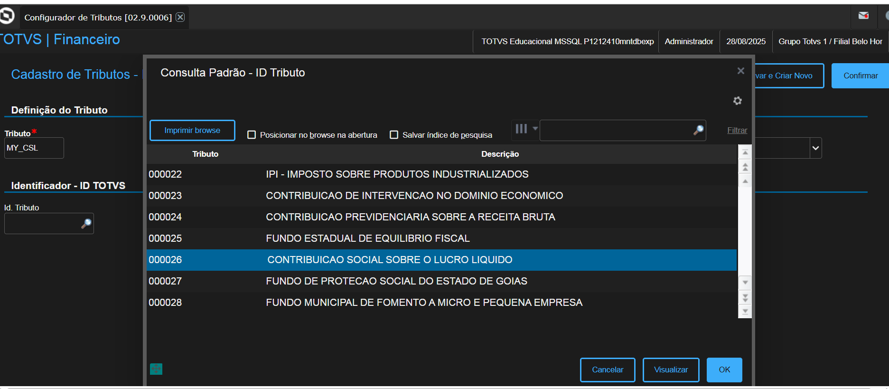Sort by the Tributo column header
The width and height of the screenshot is (889, 389).
pyautogui.click(x=205, y=154)
